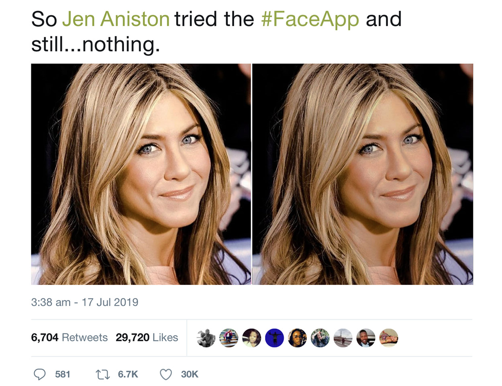This screenshot has width=502, height=386.
Task: Click the reply speech bubble icon
Action: 39,374
